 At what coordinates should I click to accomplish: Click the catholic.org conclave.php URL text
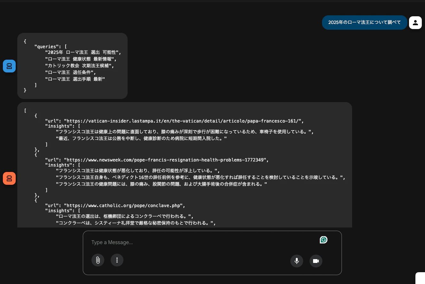point(123,206)
